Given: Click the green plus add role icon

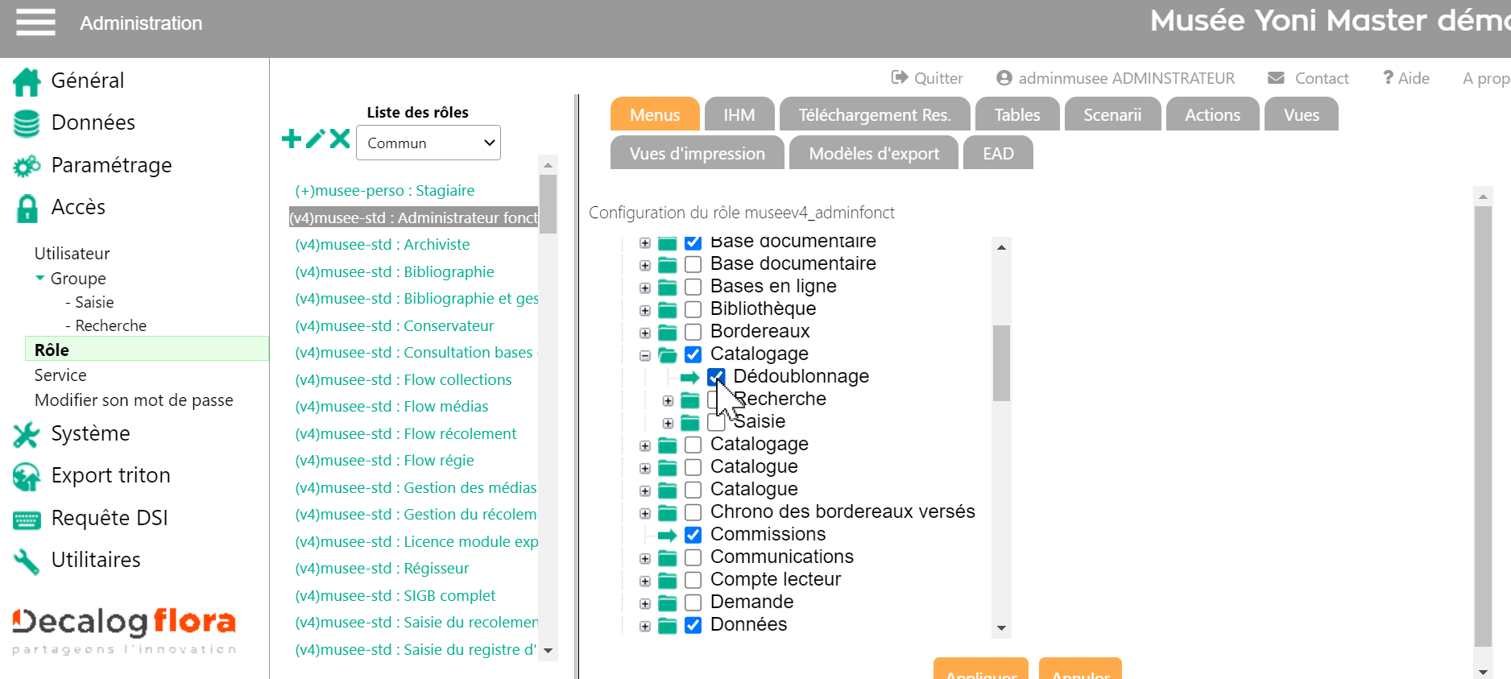Looking at the screenshot, I should click(292, 139).
